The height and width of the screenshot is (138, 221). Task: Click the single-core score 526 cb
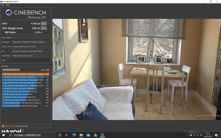click(36, 28)
